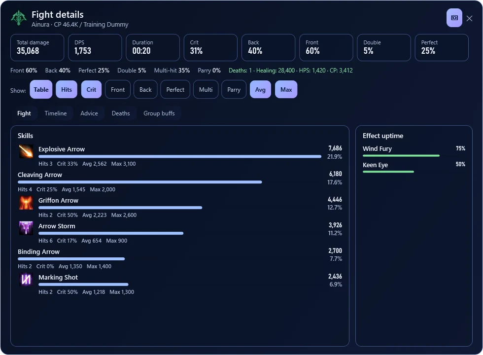Click the 6,180 damage value
Viewport: 483px width, 355px height.
pos(336,174)
